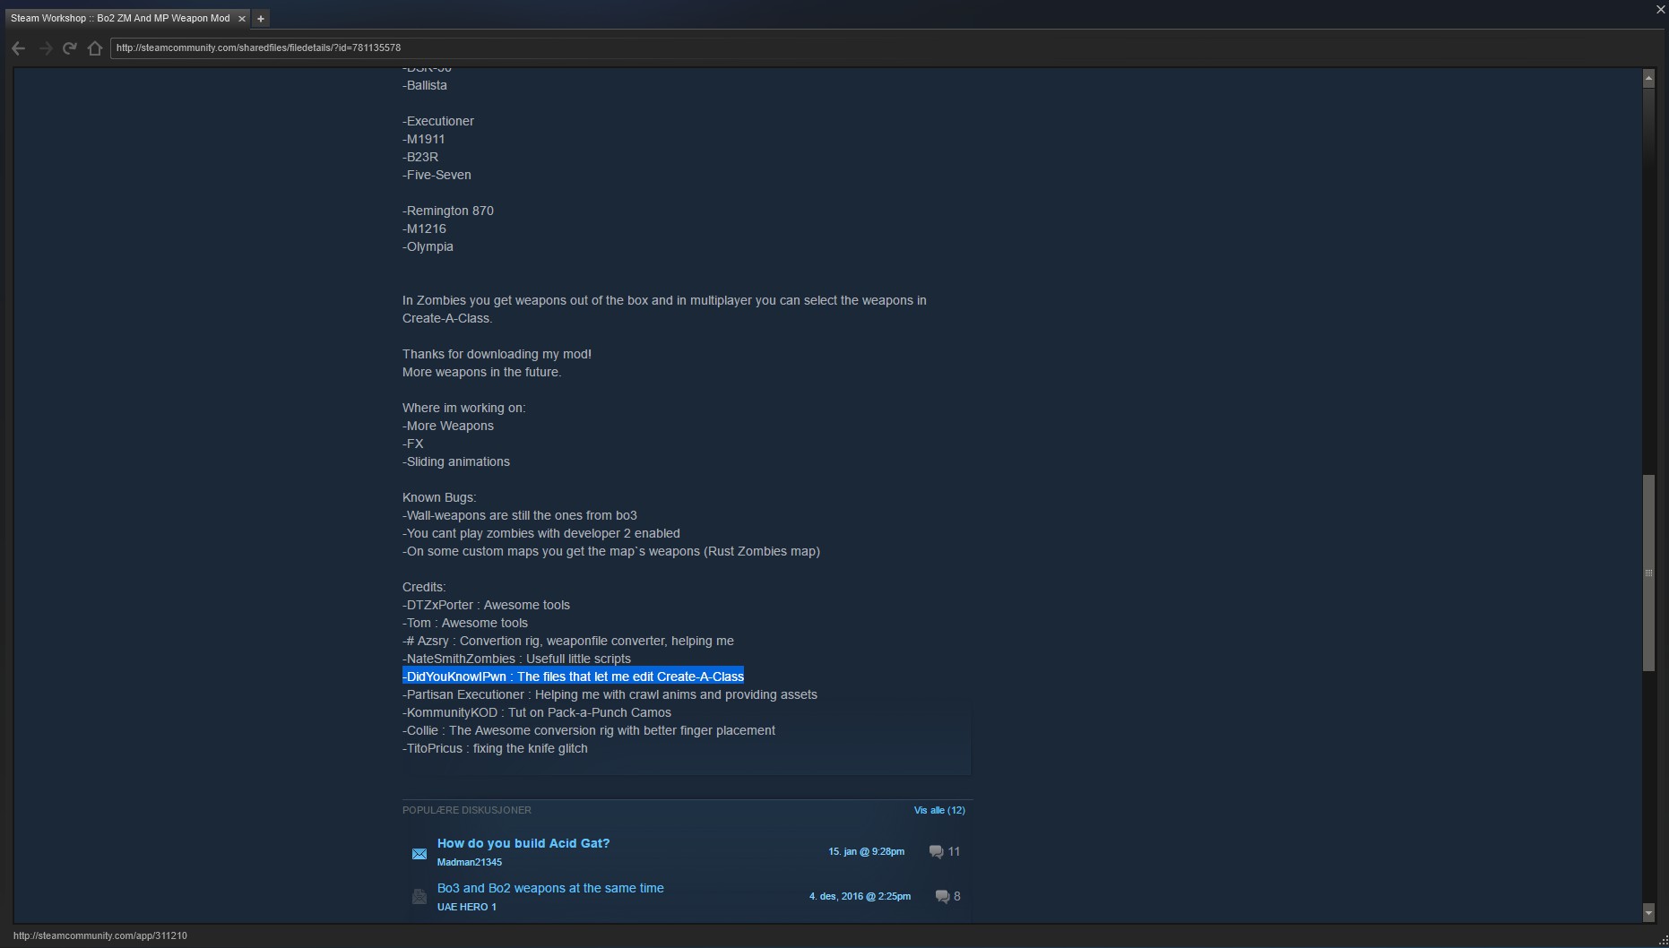Click the envelope icon beside Acid Gat discussion
The height and width of the screenshot is (948, 1669).
tap(419, 854)
